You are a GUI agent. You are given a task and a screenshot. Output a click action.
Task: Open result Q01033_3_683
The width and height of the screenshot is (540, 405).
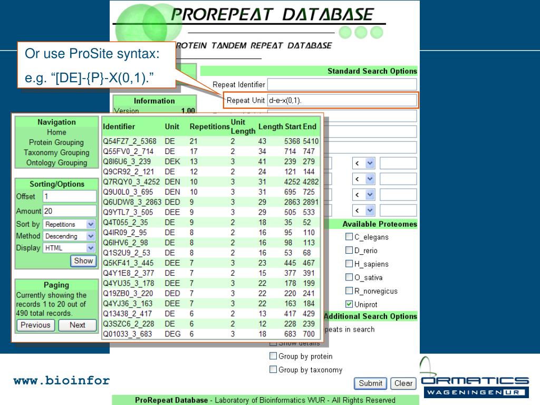[x=128, y=334]
